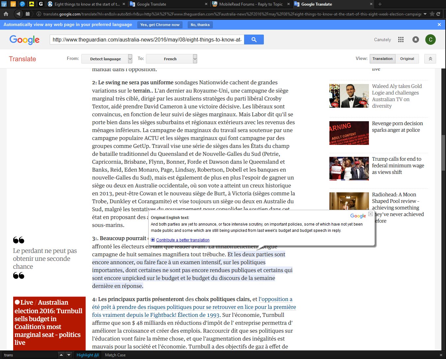Open the Translate heading link
446x359 pixels.
point(22,59)
